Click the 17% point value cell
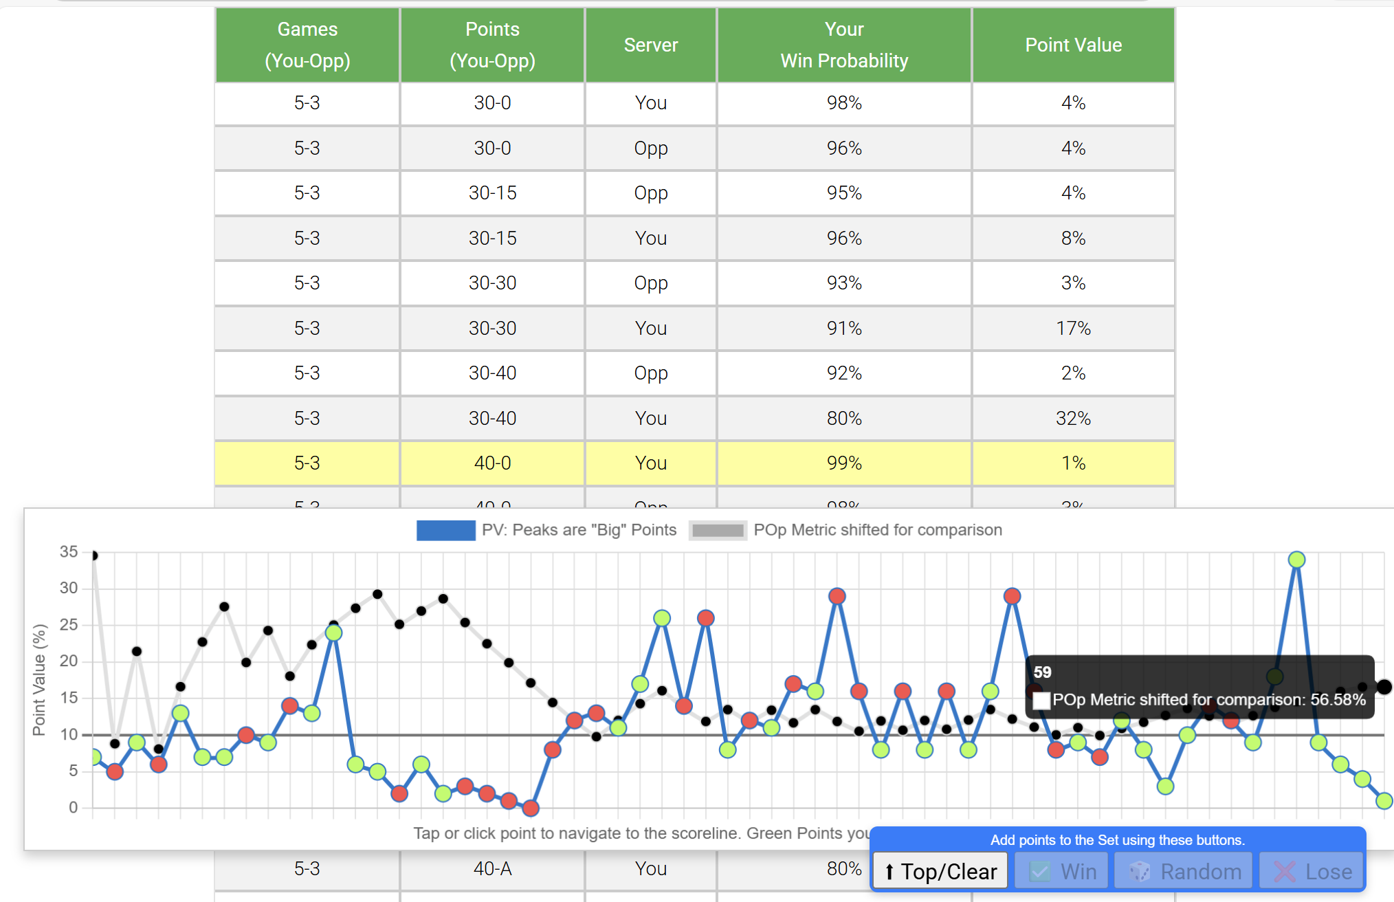Screen dimensions: 1394x902 (1073, 329)
